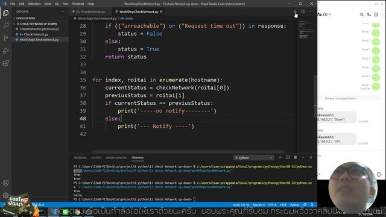Click line 35 for-loop code line
Screen dimensions: 386x217
tap(157, 80)
